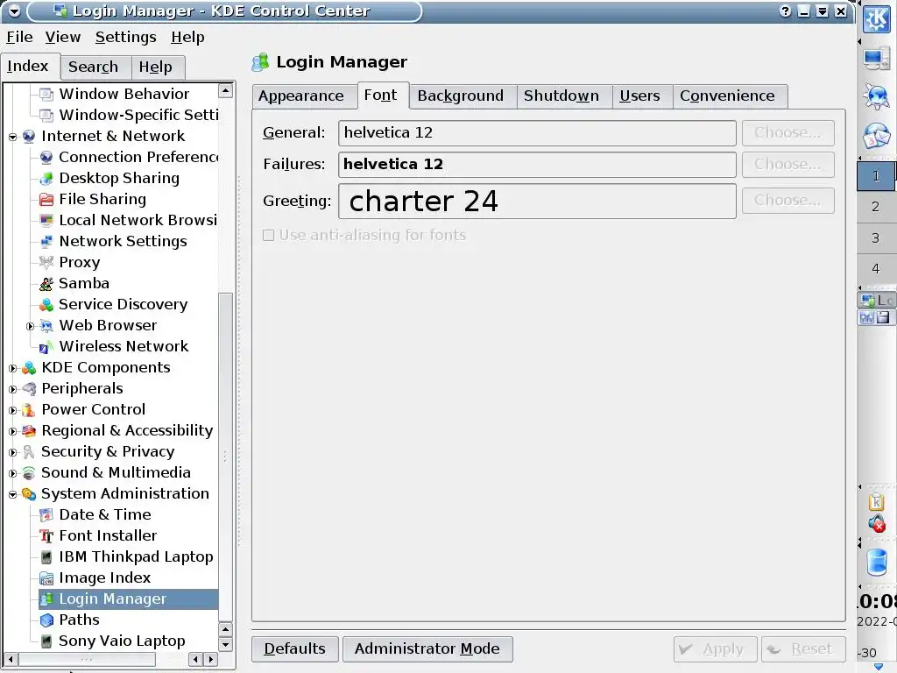
Task: Switch to virtual desktop 3 in pager
Action: (x=875, y=238)
